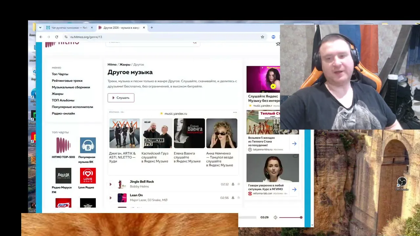
Task: Open artist Bobby Helms
Action: [139, 187]
